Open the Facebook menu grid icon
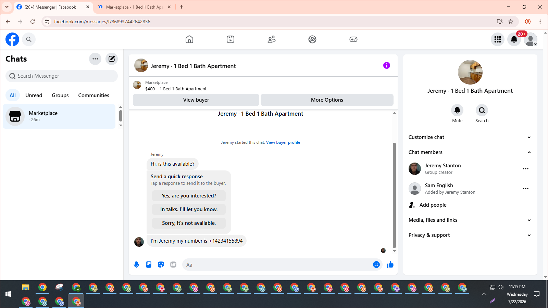 [498, 39]
